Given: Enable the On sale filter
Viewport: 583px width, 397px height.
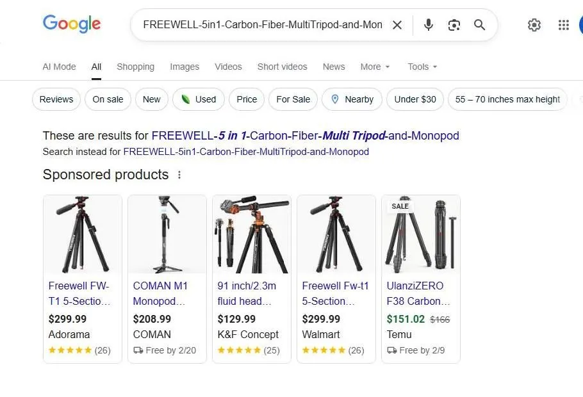Looking at the screenshot, I should click(107, 99).
